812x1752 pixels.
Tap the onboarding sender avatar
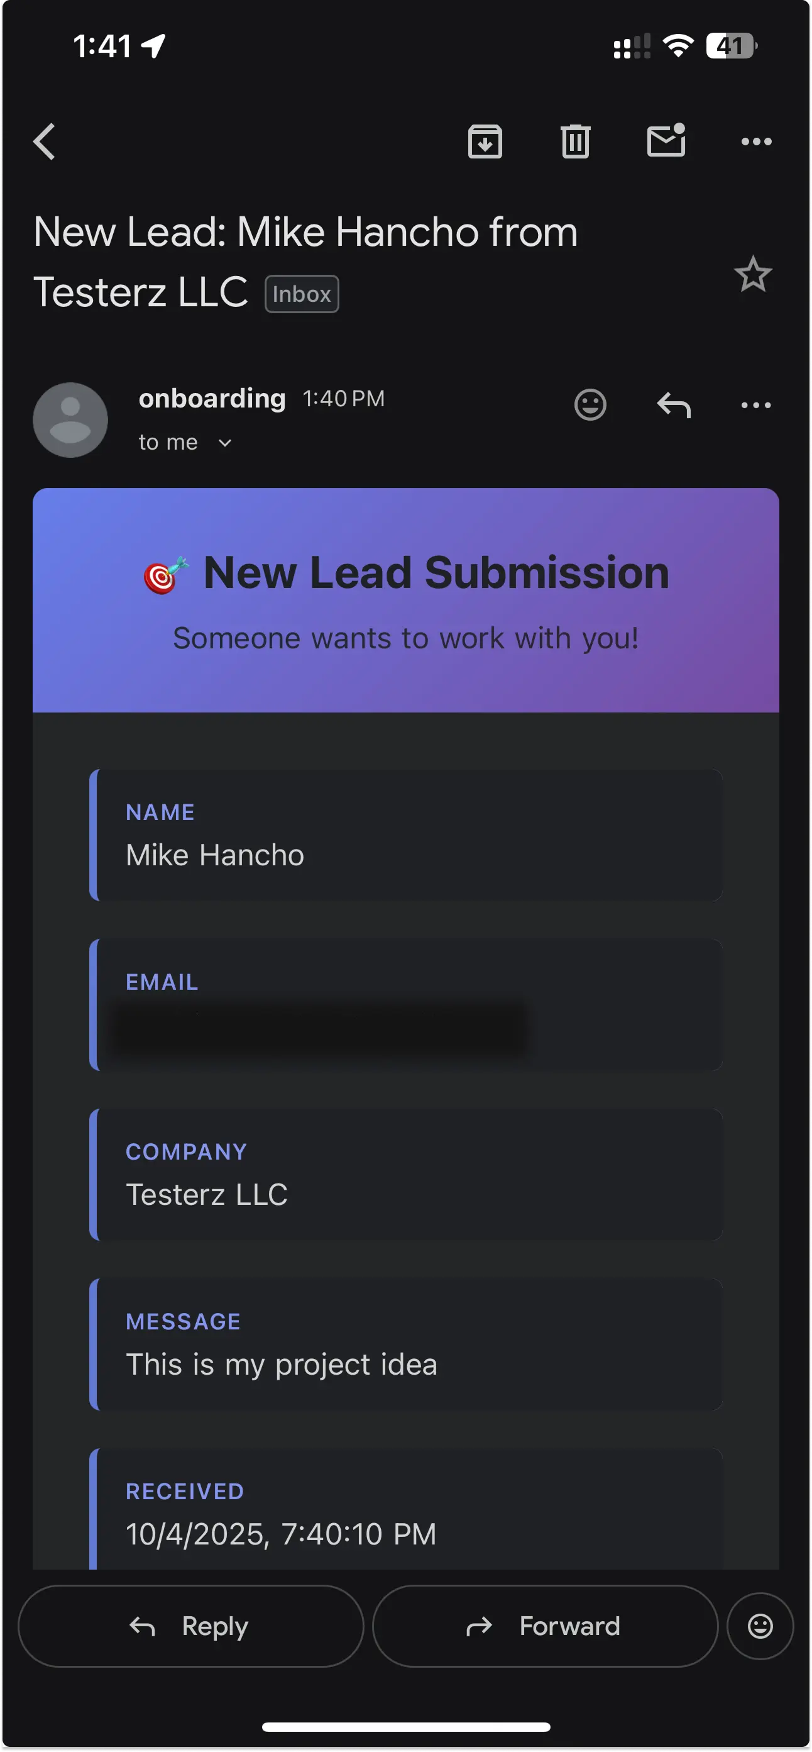(70, 419)
